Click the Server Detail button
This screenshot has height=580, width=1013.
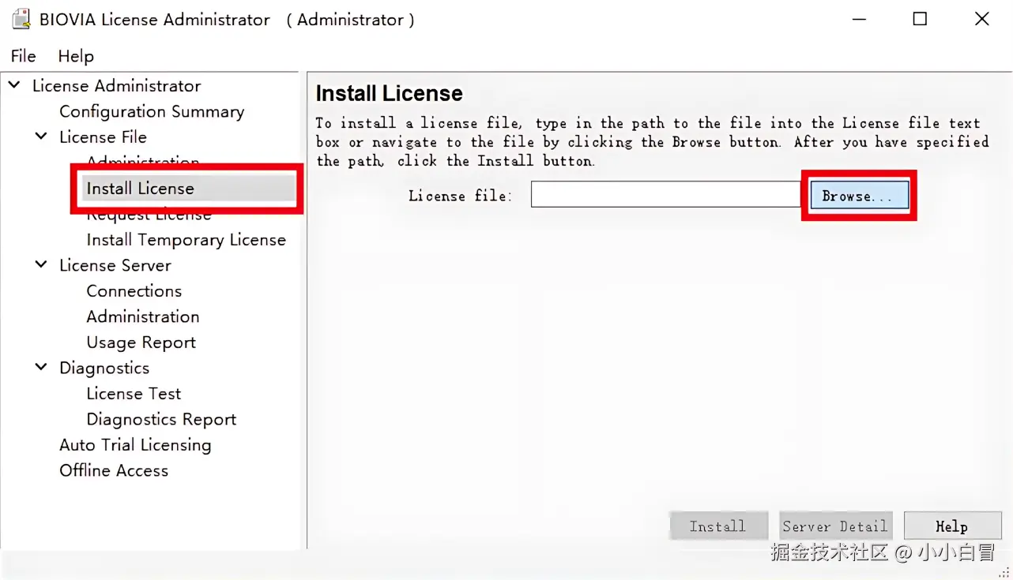(x=835, y=526)
